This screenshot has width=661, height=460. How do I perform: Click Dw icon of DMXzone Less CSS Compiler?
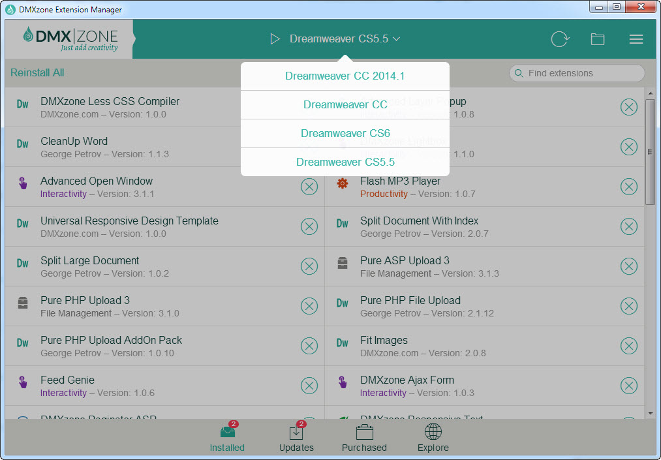22,104
